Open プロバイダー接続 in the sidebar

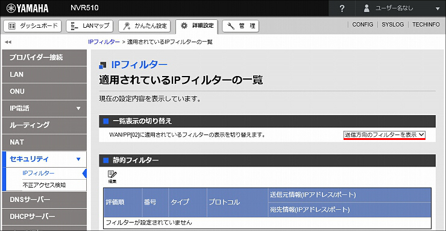pos(44,57)
